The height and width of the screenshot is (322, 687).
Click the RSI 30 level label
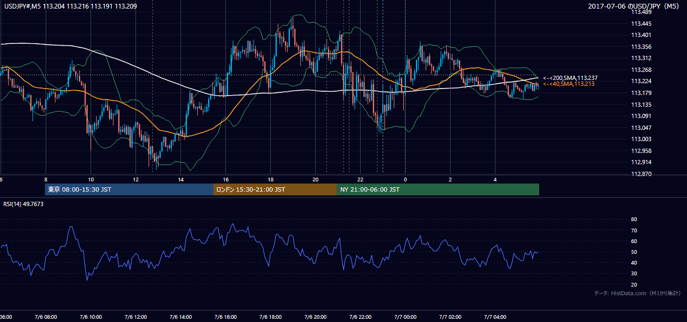pos(634,274)
